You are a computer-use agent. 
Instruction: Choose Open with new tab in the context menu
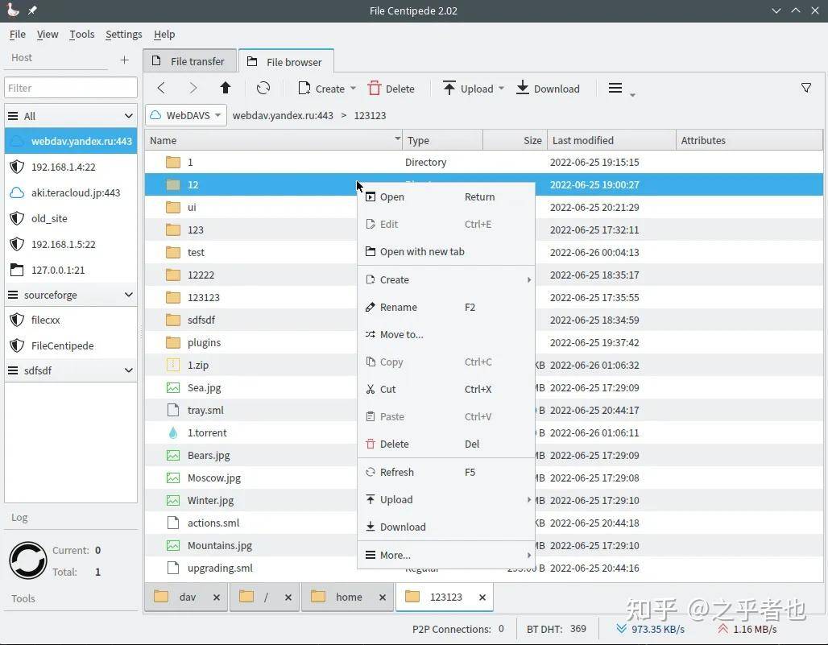(446, 252)
